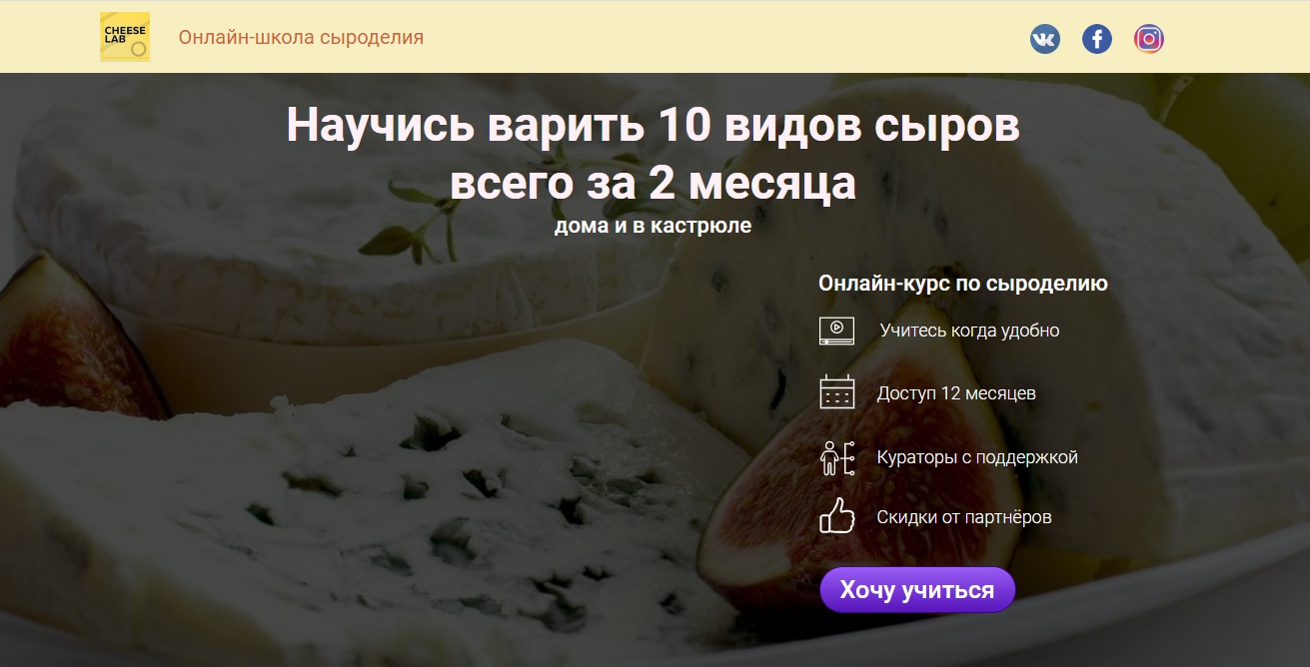Open the Instagram profile icon
This screenshot has height=667, width=1310.
(1149, 39)
